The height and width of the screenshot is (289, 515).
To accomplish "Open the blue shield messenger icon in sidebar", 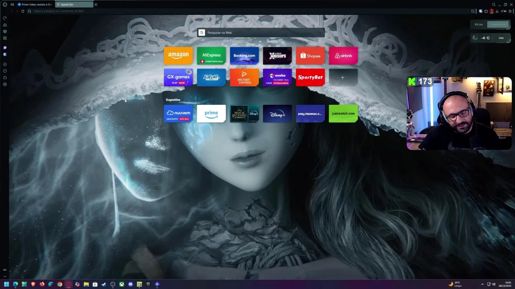I will point(5,54).
